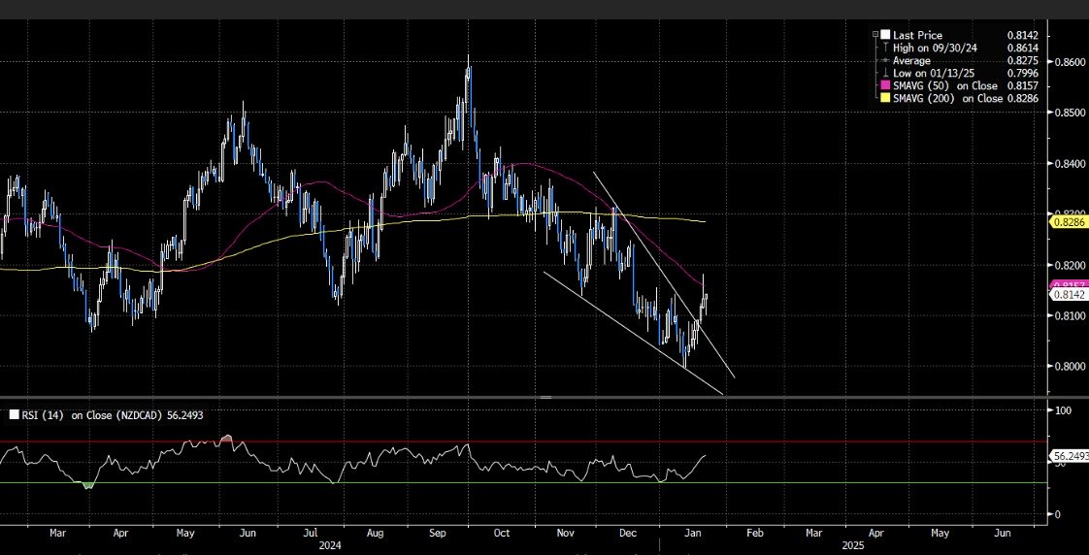Click the 2025 year label on time axis
This screenshot has height=555, width=1089.
(x=853, y=546)
